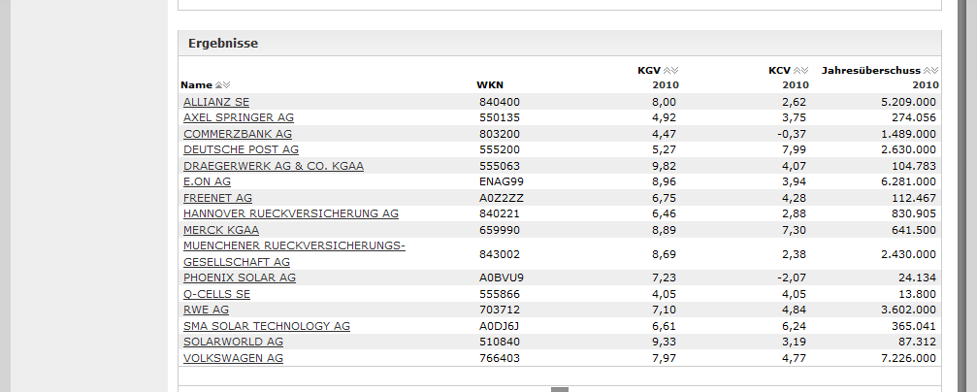Image resolution: width=977 pixels, height=392 pixels.
Task: Click RWE Jahresüberschuss value 3.602.000
Action: (906, 310)
